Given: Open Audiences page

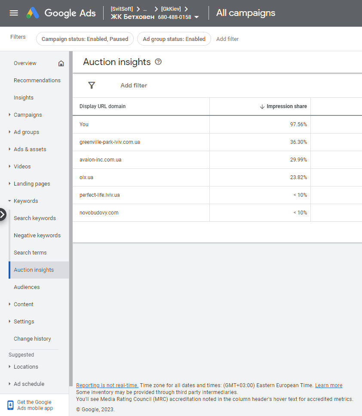Looking at the screenshot, I should (27, 287).
